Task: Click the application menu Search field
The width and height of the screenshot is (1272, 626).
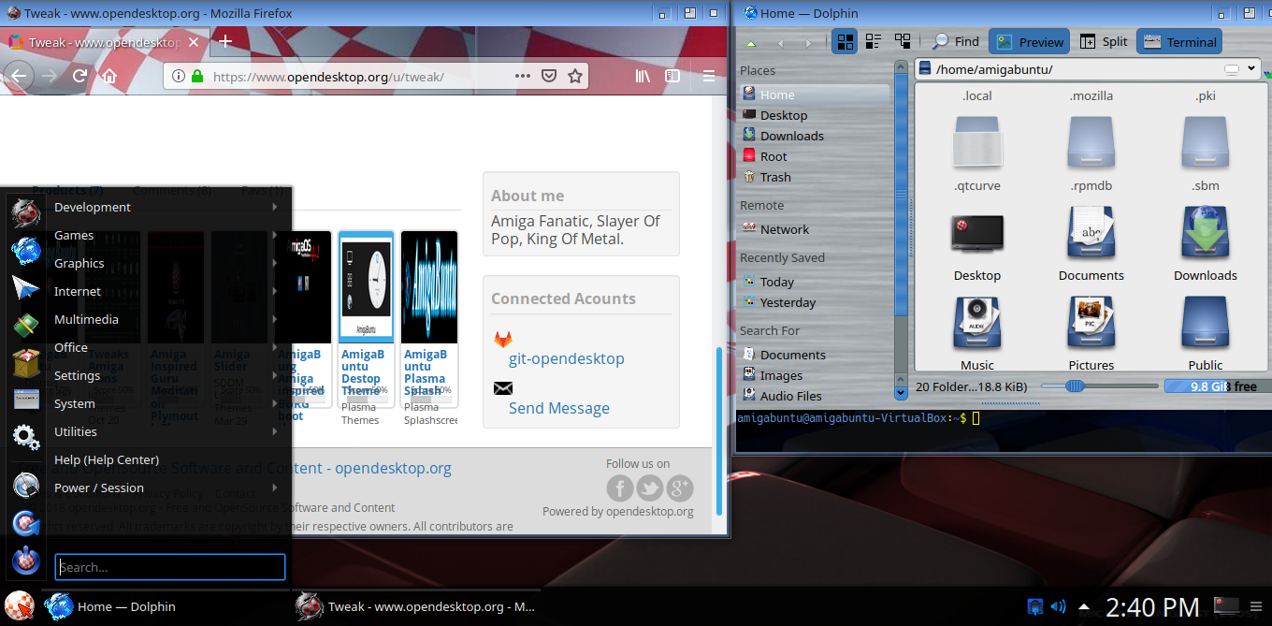Action: click(x=169, y=567)
